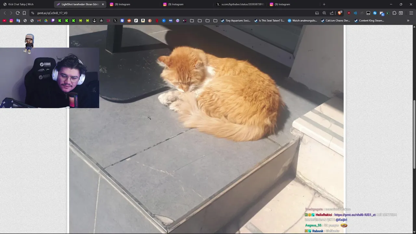Open the YouTube bookmark
Screen dimensions: 416x234
tap(4, 20)
